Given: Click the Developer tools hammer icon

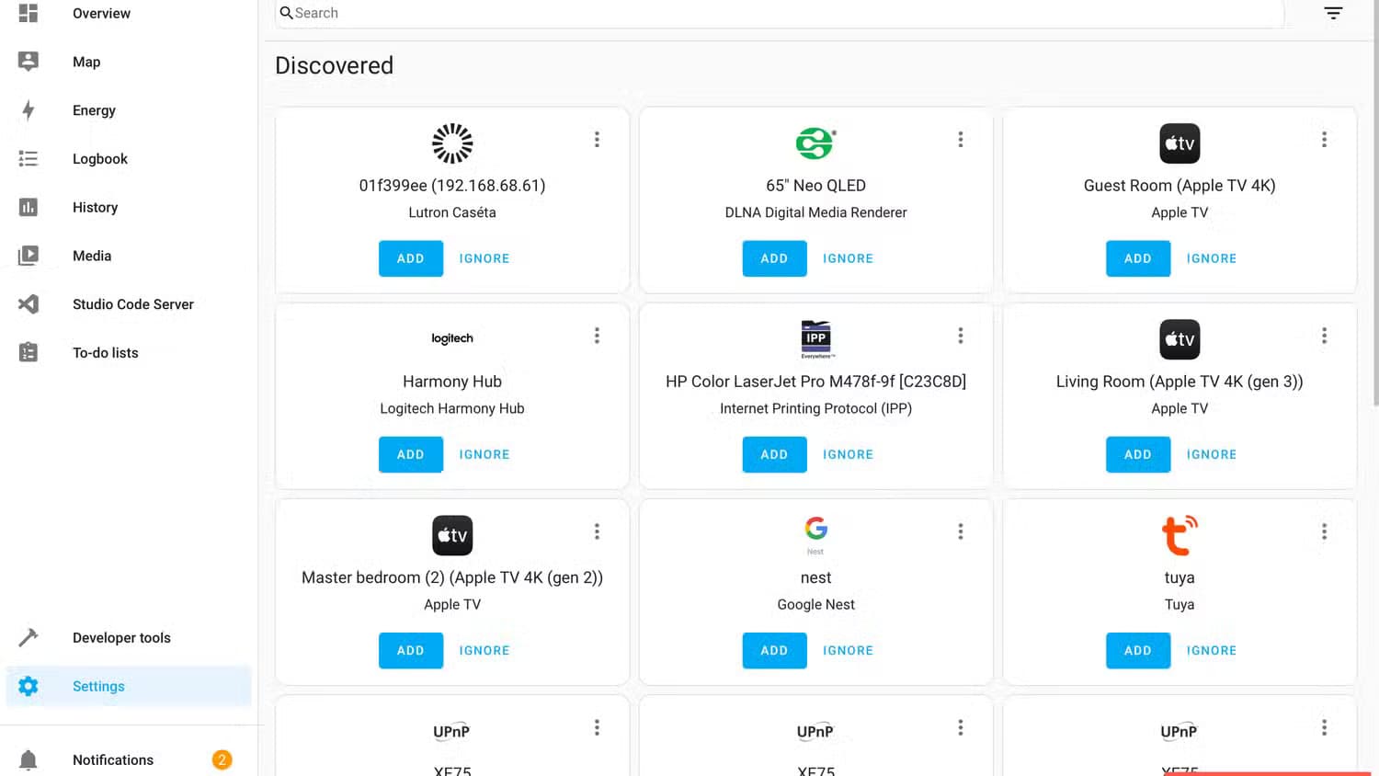Looking at the screenshot, I should (x=28, y=638).
